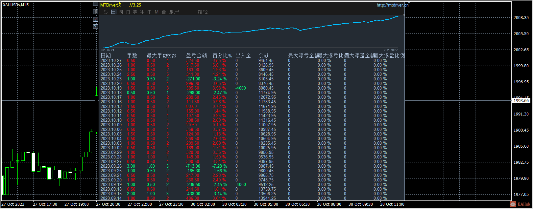
Task: Open the 路径 path tab
Action: pyautogui.click(x=203, y=12)
